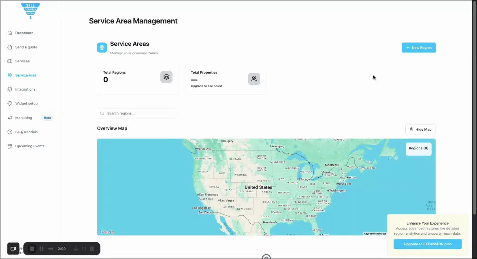Stop the screen recording
The image size is (477, 259).
(32, 248)
